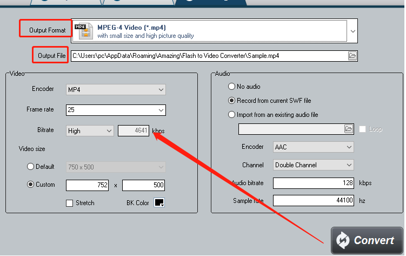Toggle the Loop checkbox
The width and height of the screenshot is (406, 256).
click(x=363, y=129)
